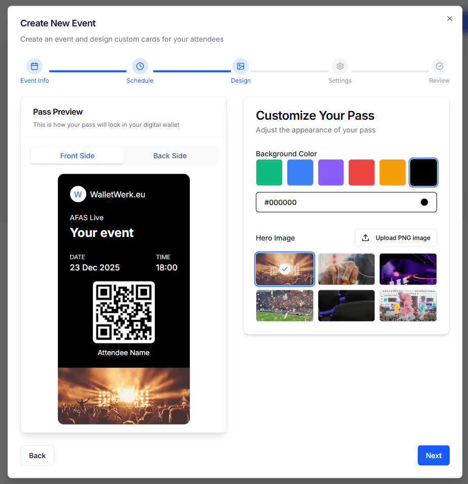Click the WalletWerk logo on pass preview
The width and height of the screenshot is (468, 484).
tap(78, 194)
